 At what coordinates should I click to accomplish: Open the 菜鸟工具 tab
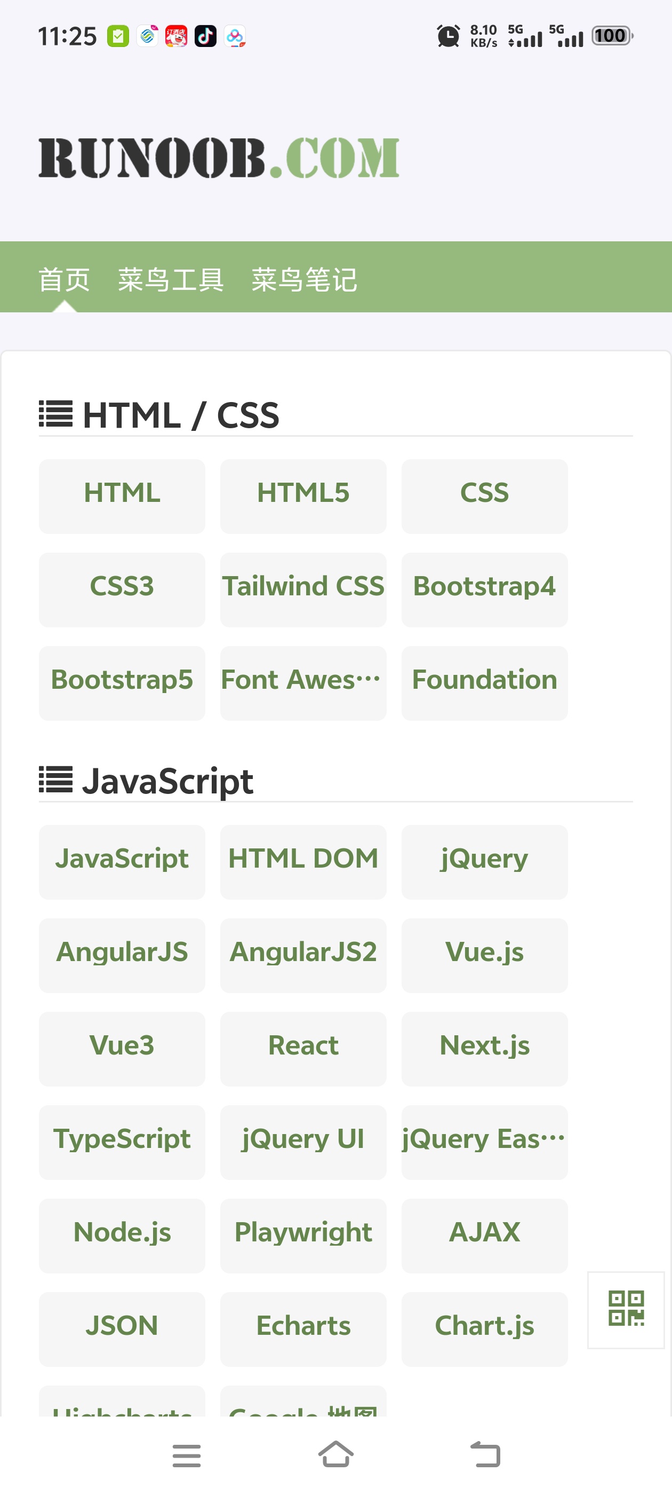pos(171,280)
